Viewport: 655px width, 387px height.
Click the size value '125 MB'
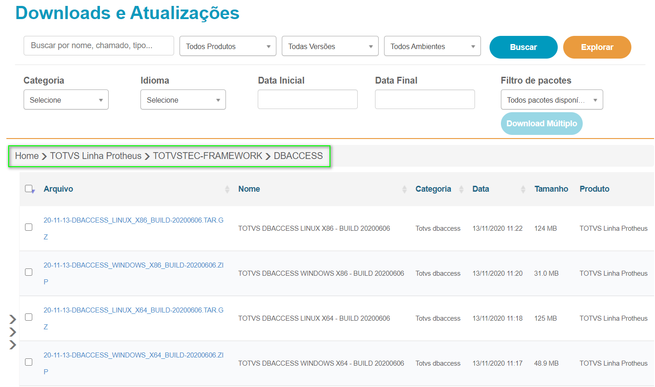(x=545, y=318)
